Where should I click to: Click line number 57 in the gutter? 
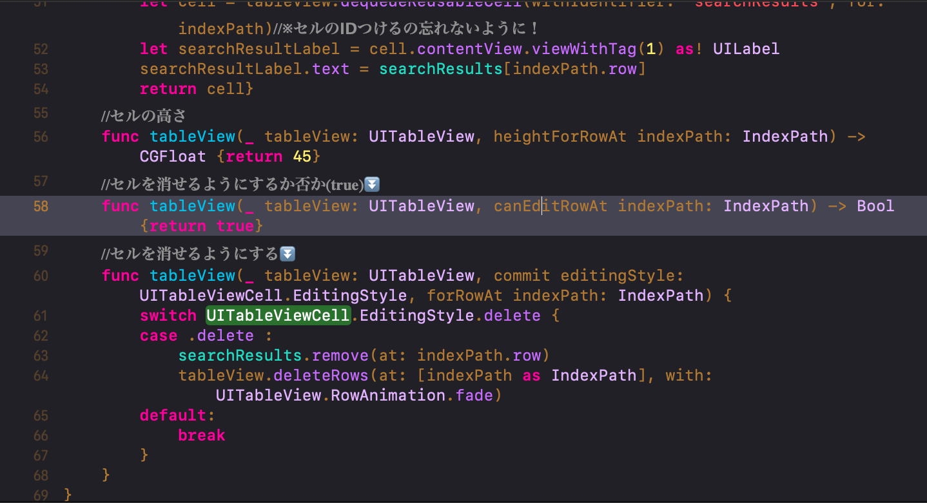pos(41,182)
